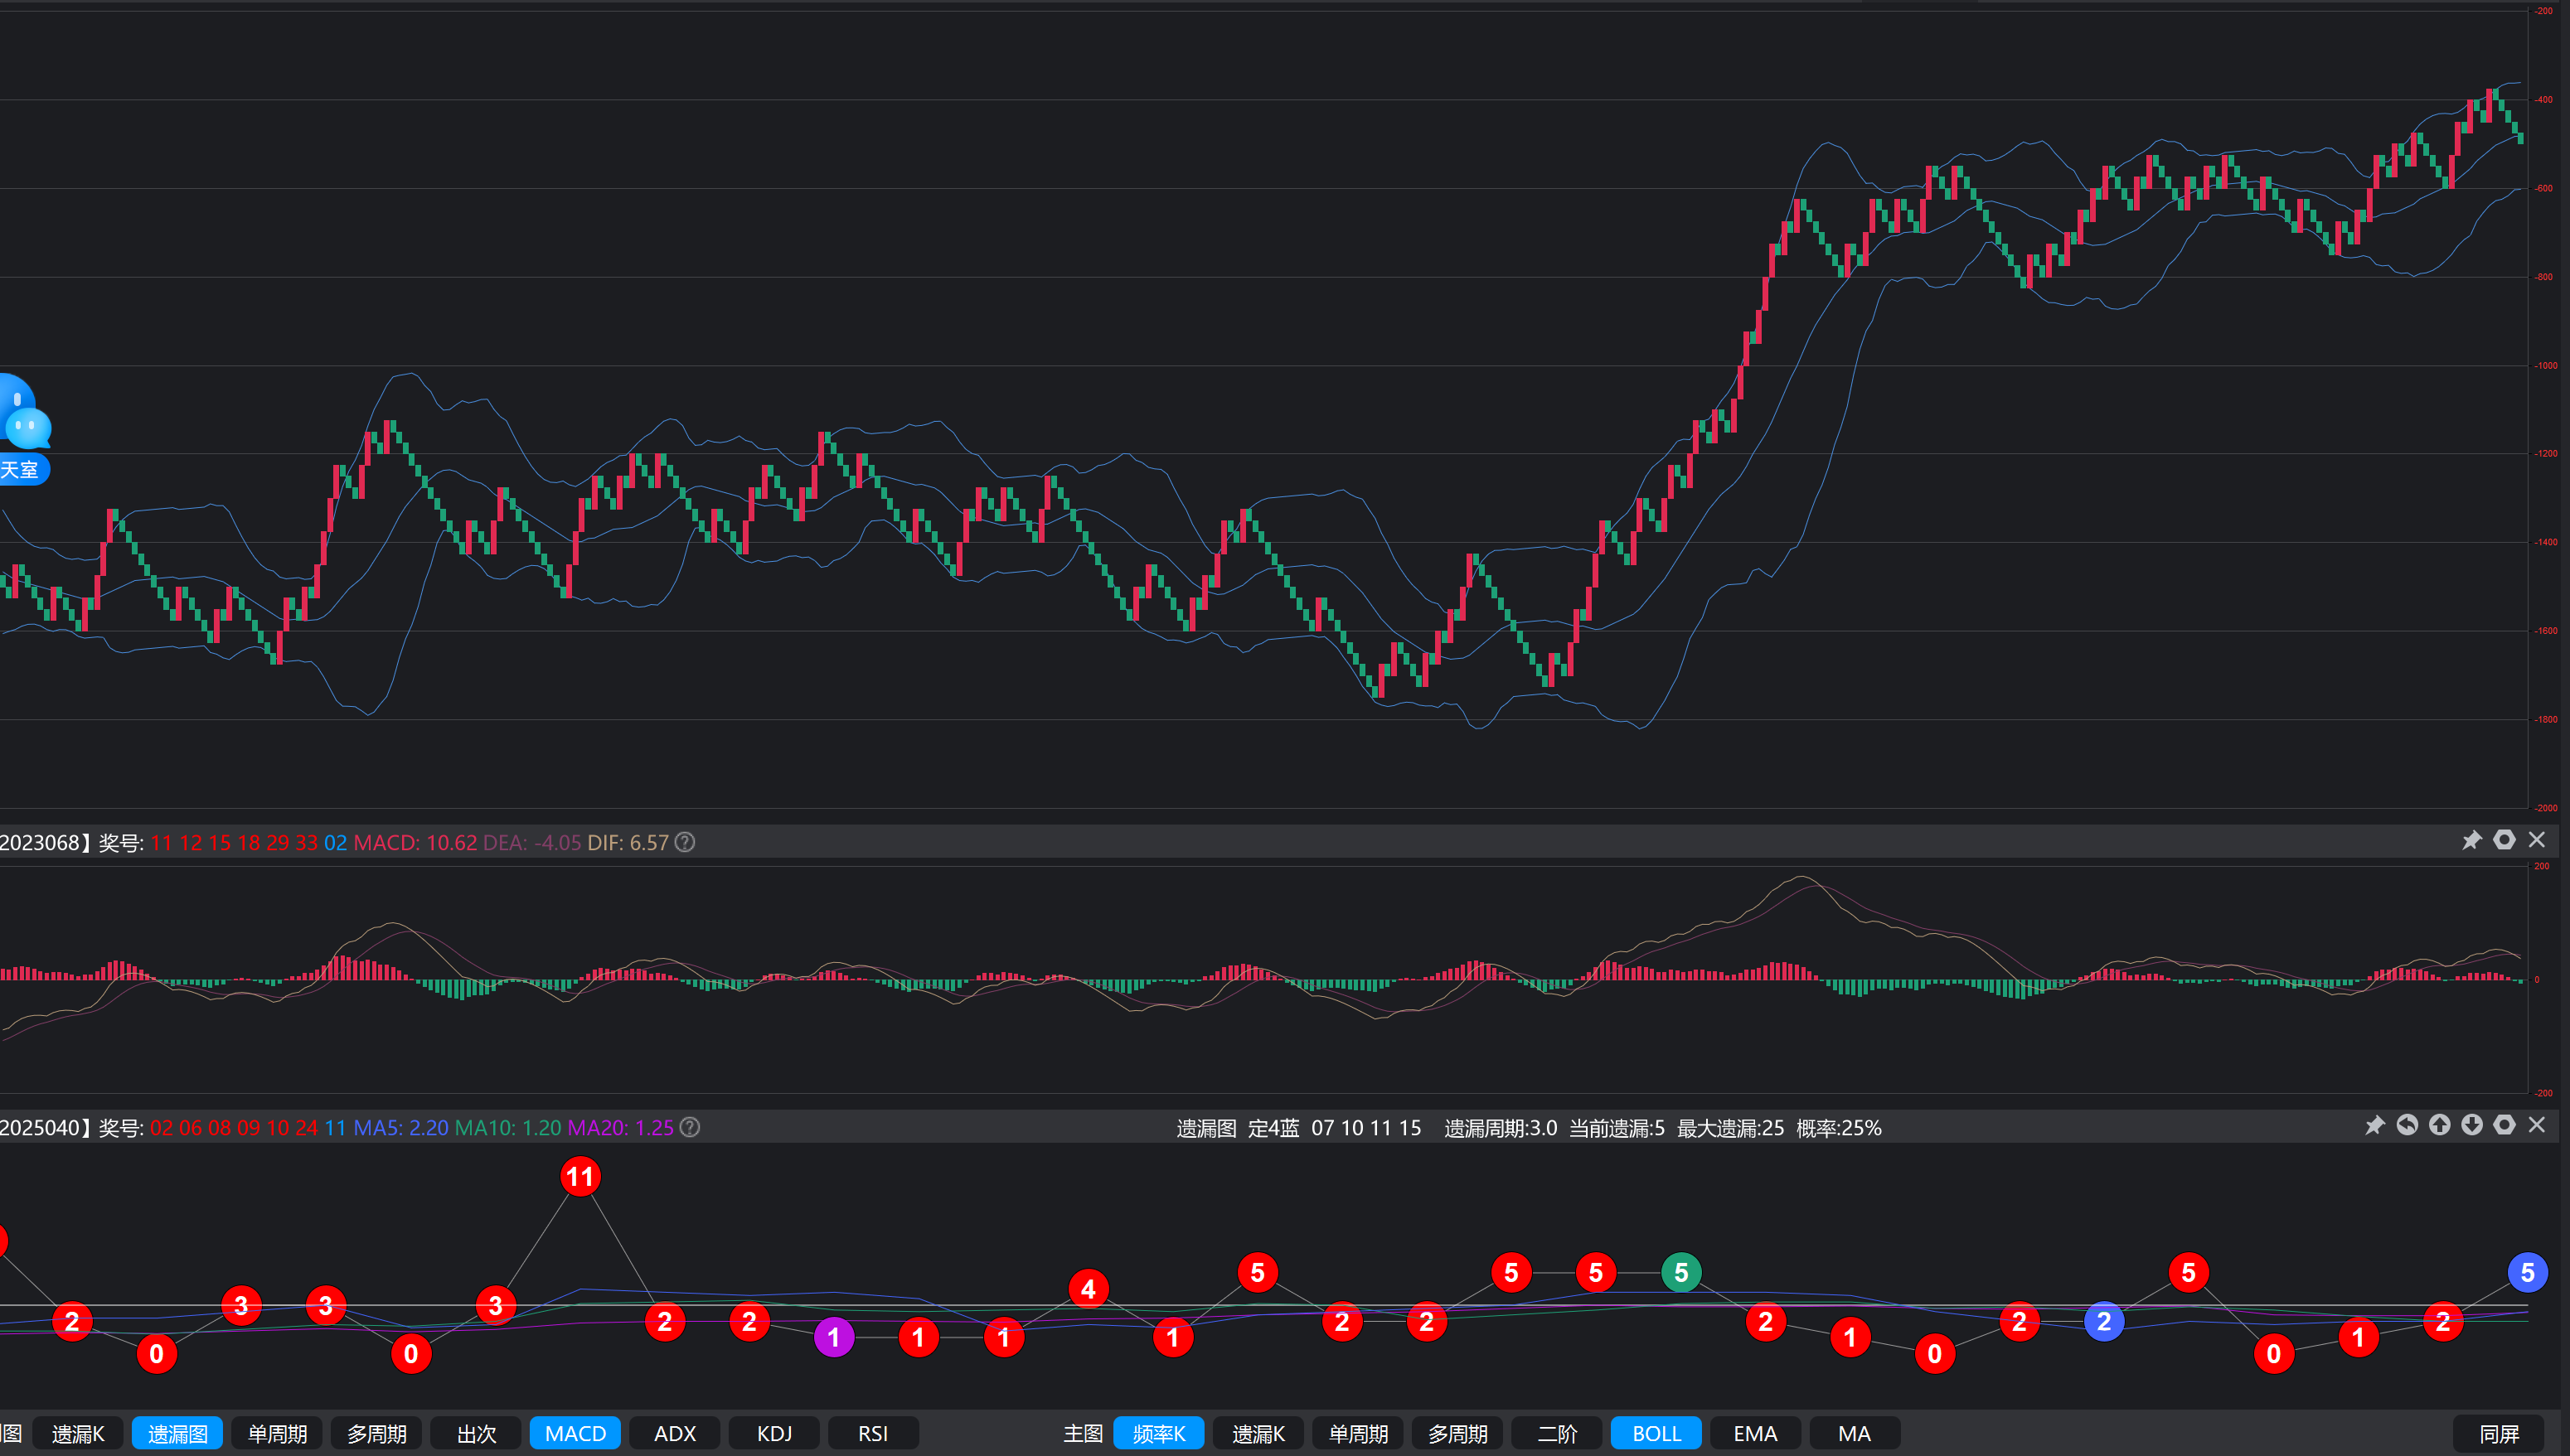Open 遗漏图 panel settings hexagon icon

(2504, 1125)
